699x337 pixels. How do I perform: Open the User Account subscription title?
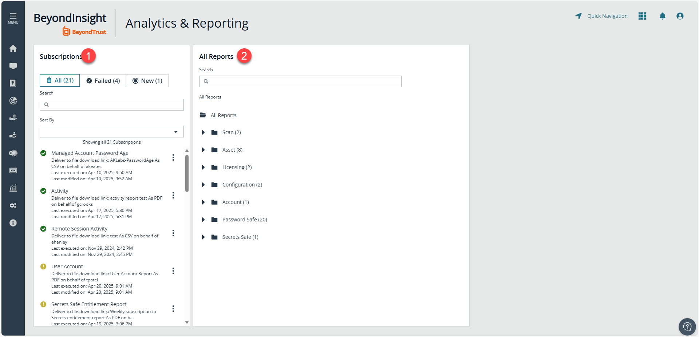coord(67,266)
